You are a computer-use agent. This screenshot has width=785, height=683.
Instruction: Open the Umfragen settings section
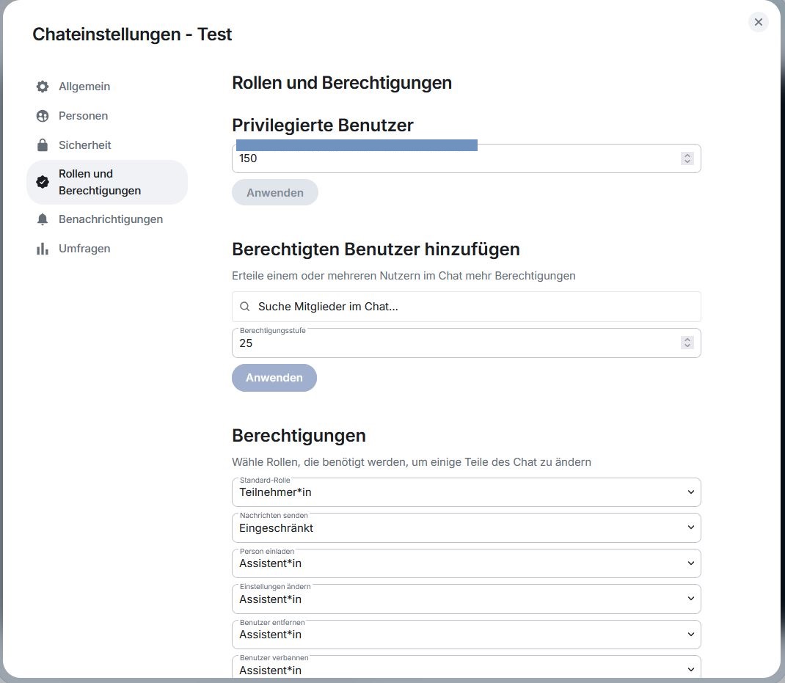84,249
